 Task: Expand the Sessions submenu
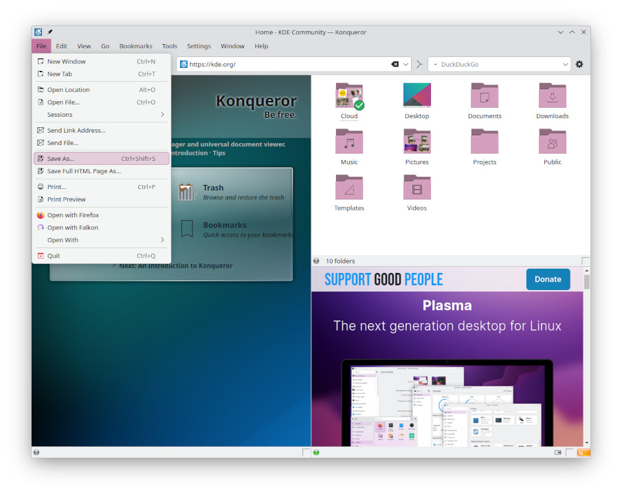click(101, 114)
